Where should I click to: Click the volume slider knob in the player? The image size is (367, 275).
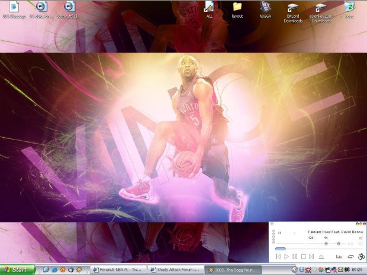click(x=326, y=244)
